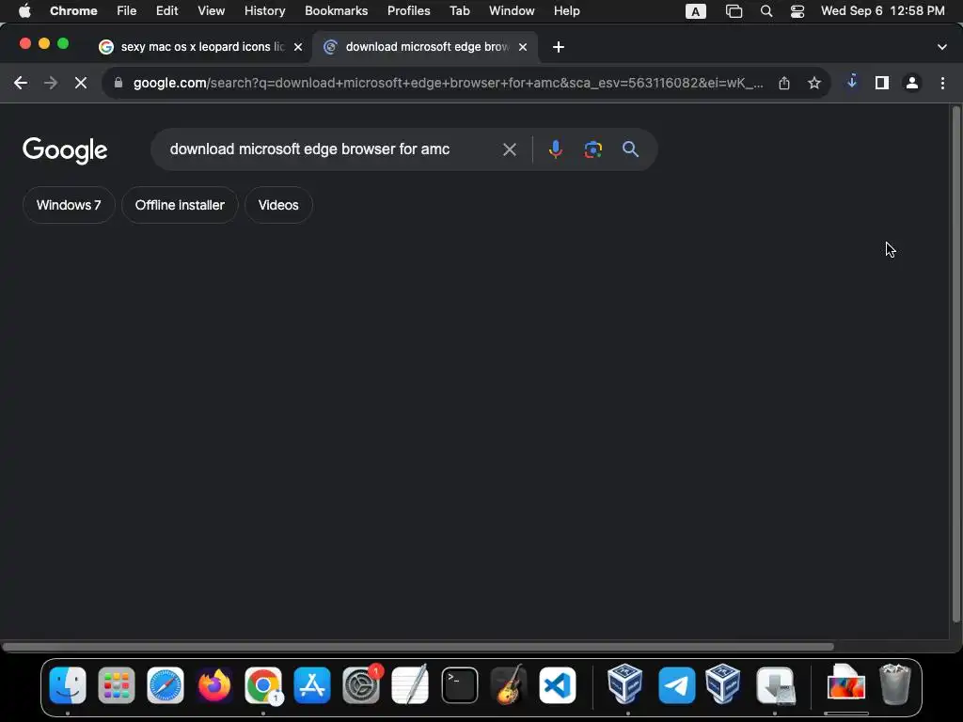The width and height of the screenshot is (963, 722).
Task: Open Visual Studio Code from Dock
Action: [x=558, y=685]
